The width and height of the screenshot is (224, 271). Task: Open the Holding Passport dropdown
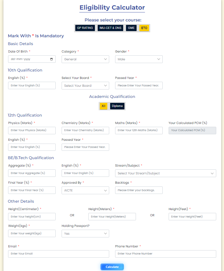pyautogui.click(x=85, y=233)
